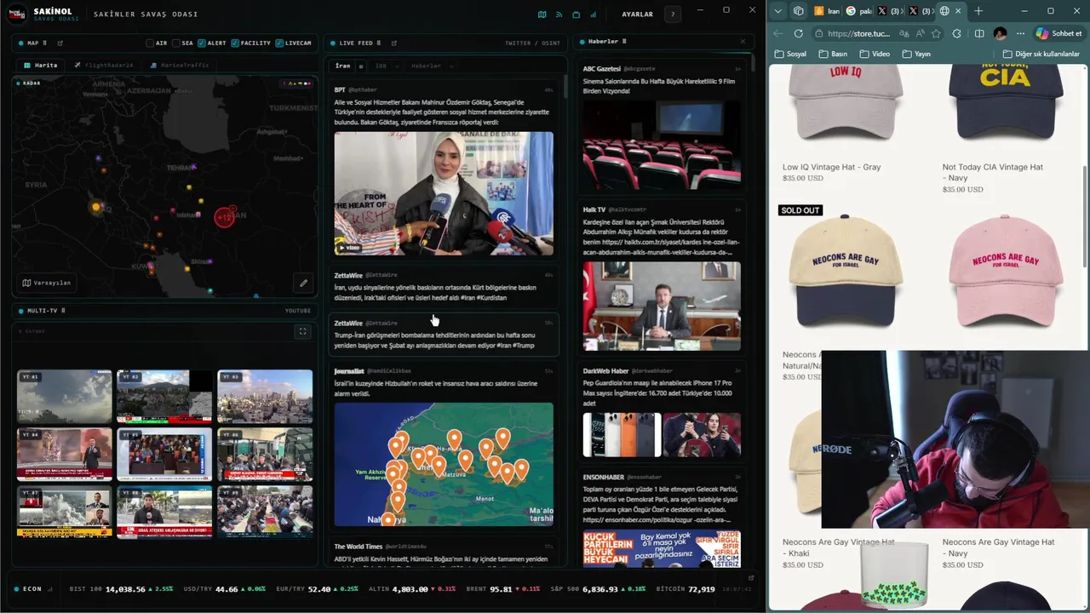Switch to the MarineTraffic tab
The height and width of the screenshot is (613, 1090).
pyautogui.click(x=180, y=65)
